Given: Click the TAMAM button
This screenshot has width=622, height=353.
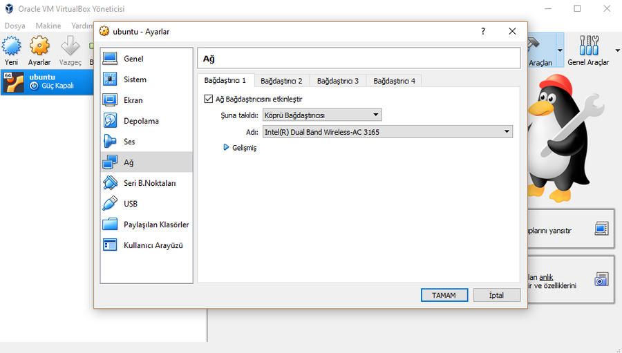Looking at the screenshot, I should pos(444,295).
